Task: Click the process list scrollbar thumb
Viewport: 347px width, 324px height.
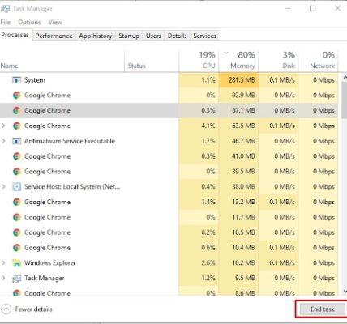Action: pyautogui.click(x=345, y=100)
